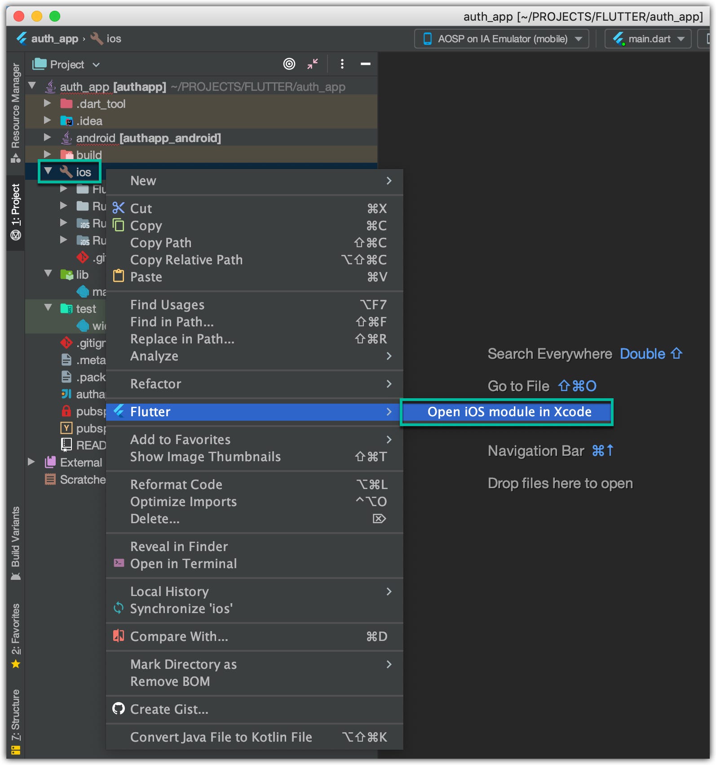716x765 pixels.
Task: Click the .idea folder icon
Action: (66, 121)
